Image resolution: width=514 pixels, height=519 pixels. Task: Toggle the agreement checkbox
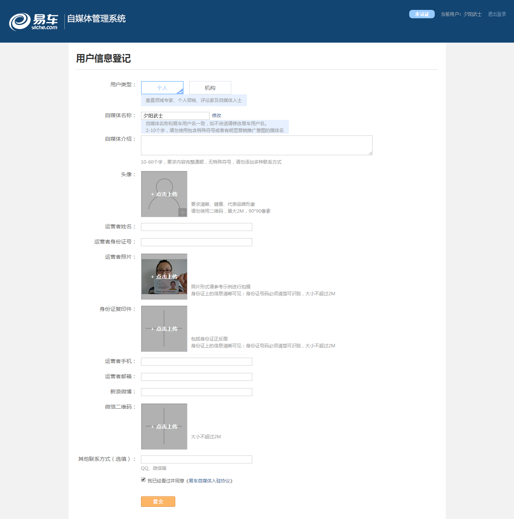[x=143, y=480]
